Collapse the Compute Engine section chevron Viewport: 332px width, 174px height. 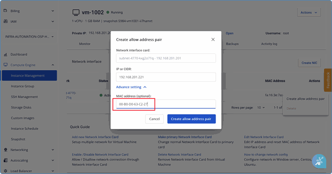pos(53,65)
